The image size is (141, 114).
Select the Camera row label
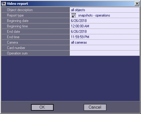(36, 42)
